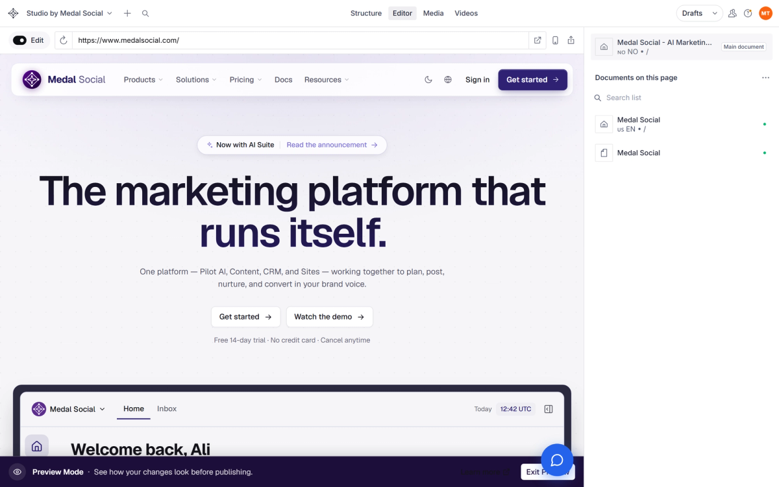Select the Medal Social file document row
Screen dimensions: 779x487
point(682,153)
